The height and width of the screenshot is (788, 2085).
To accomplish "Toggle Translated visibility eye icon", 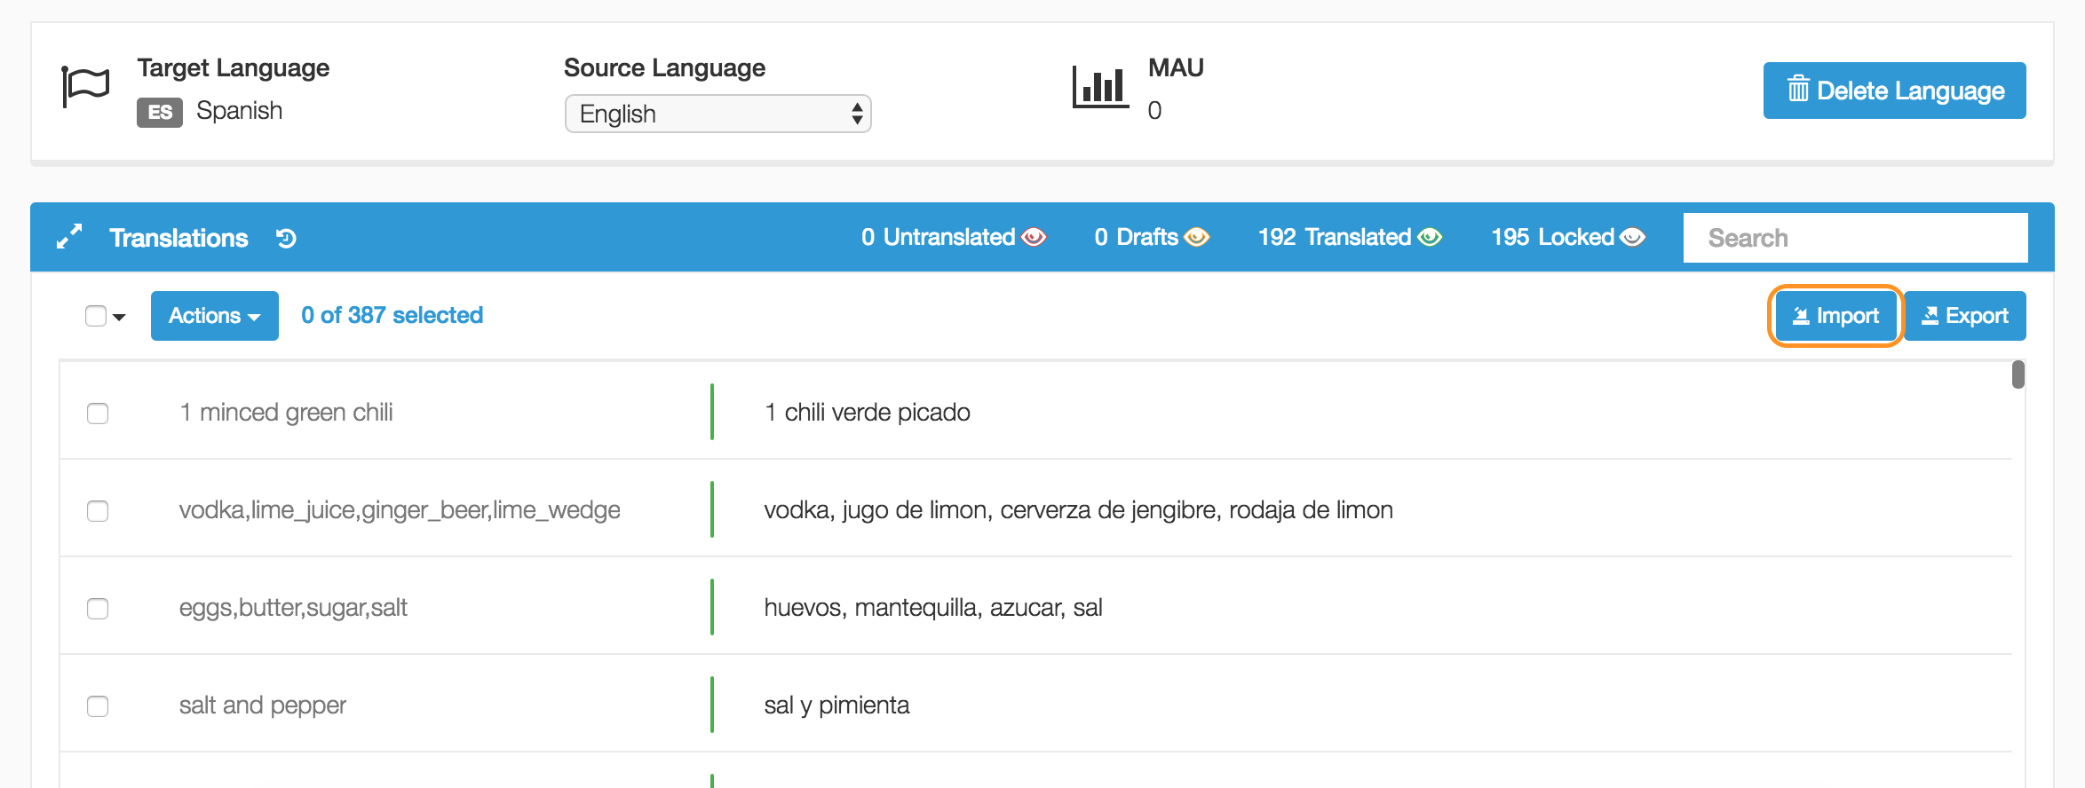I will pyautogui.click(x=1430, y=237).
